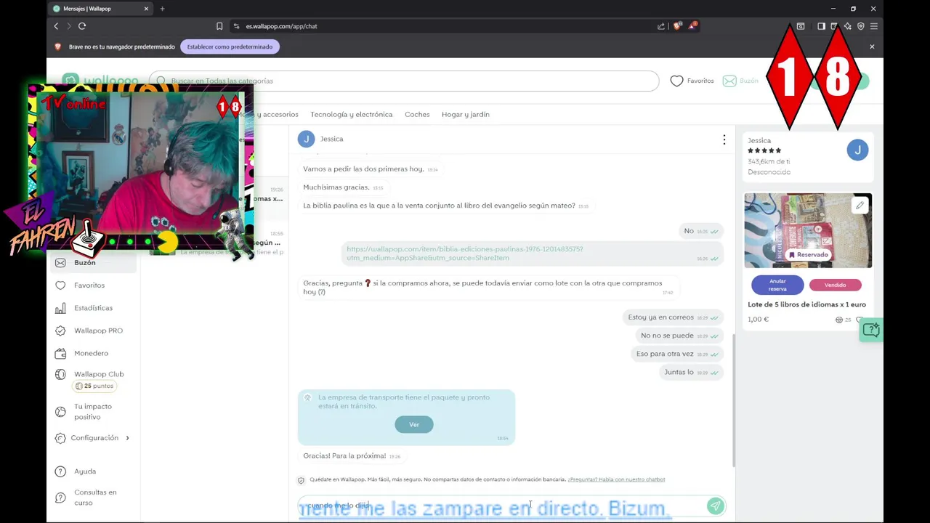930x523 pixels.
Task: Dismiss the default browser notification bar
Action: (872, 46)
